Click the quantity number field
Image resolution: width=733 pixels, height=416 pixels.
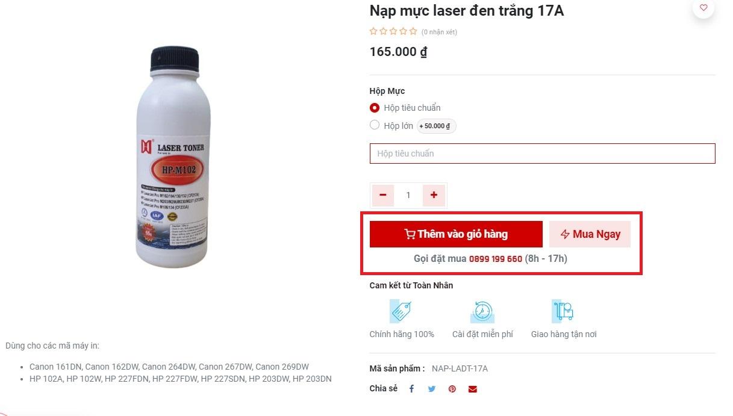tap(408, 195)
